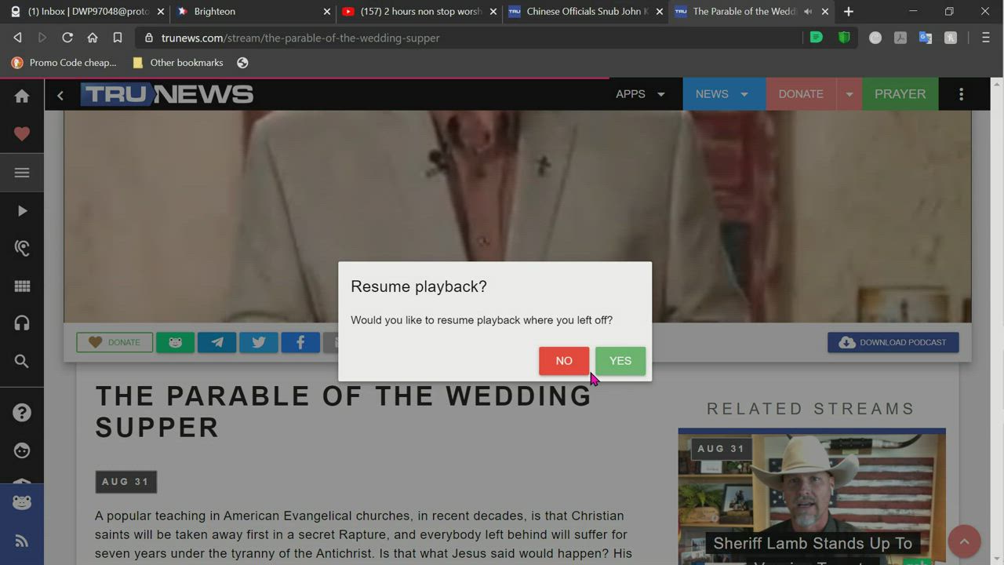
Task: Bookmark this page with bookmark icon
Action: point(118,38)
